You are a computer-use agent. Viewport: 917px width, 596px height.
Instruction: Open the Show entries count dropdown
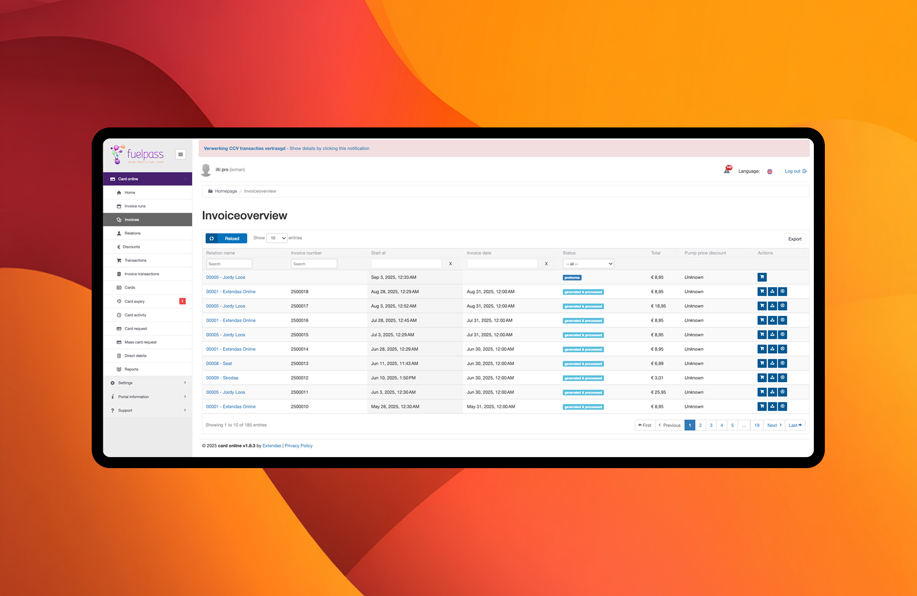[277, 238]
